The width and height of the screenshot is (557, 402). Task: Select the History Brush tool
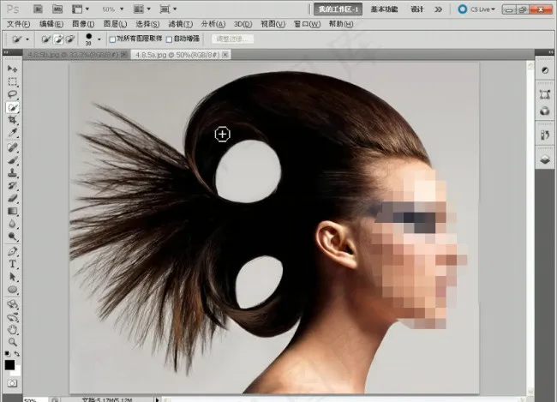point(13,185)
